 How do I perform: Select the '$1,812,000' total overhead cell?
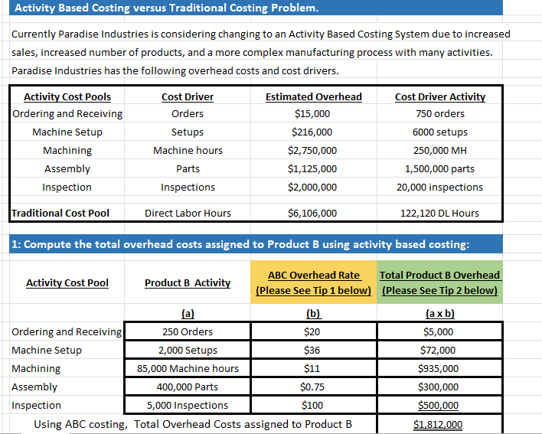[439, 424]
